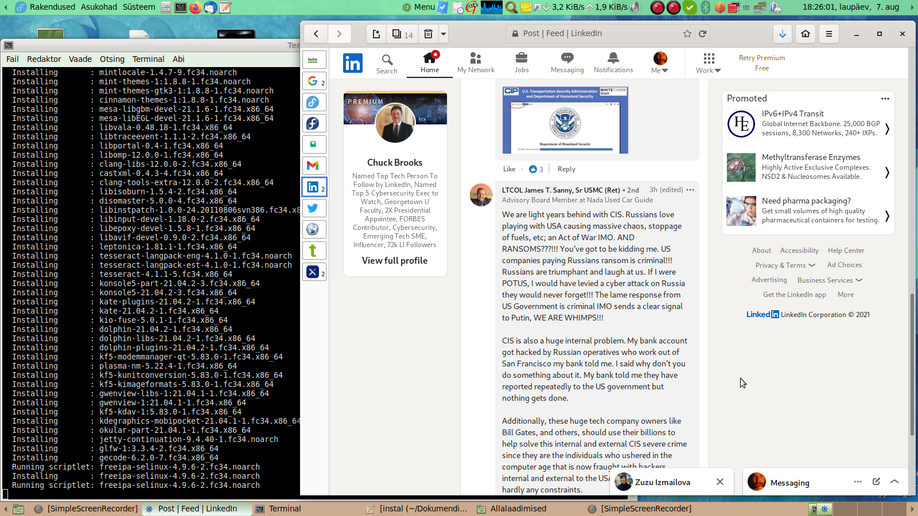Open the globe panel in the browser sidebar
This screenshot has width=918, height=516.
pyautogui.click(x=314, y=229)
